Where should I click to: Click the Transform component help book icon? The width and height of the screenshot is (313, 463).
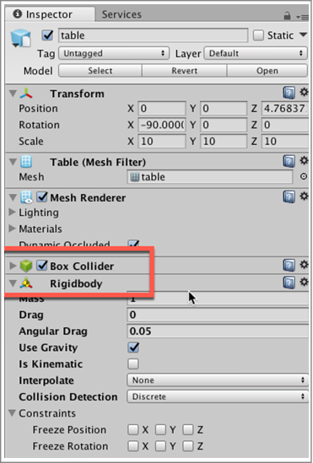click(x=289, y=93)
